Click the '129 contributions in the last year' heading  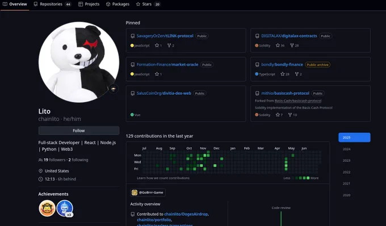click(160, 136)
